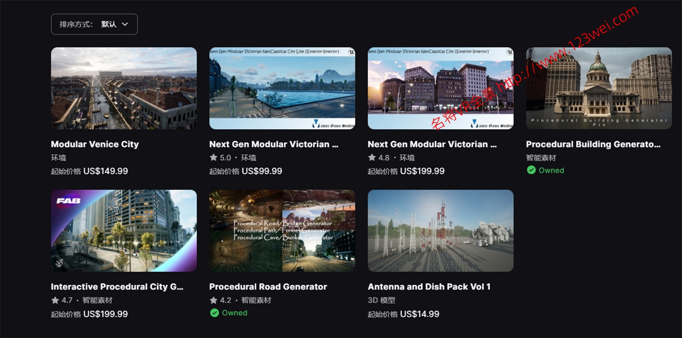Click the Antenna and Dish Pack Vol 1 title
The width and height of the screenshot is (682, 338).
[x=429, y=286]
